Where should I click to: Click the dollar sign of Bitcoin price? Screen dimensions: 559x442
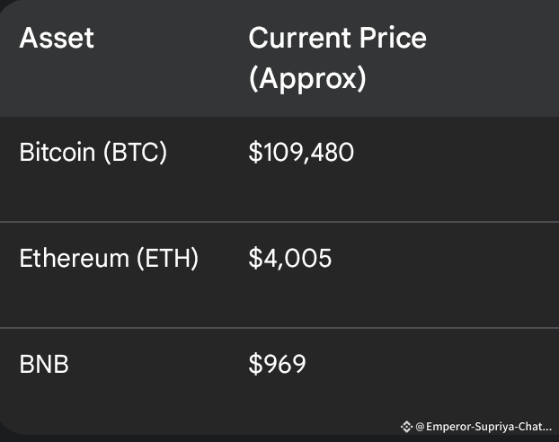pos(255,152)
